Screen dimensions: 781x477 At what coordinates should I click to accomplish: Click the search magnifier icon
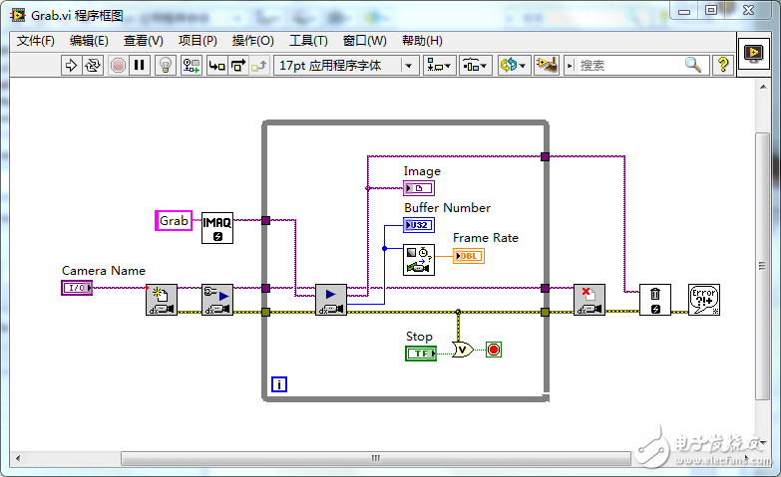693,65
